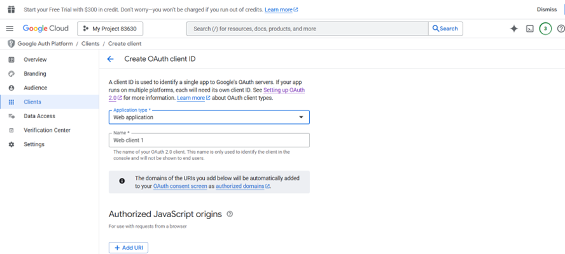Go back using the left arrow
Screen dimensions: 565x254
[x=110, y=59]
